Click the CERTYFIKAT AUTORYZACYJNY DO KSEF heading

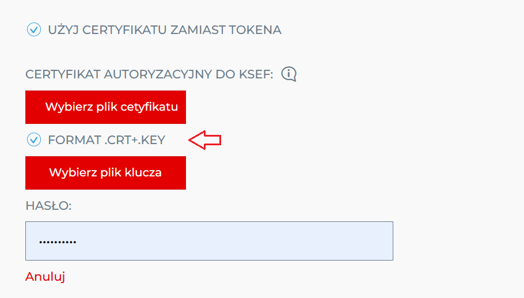[149, 74]
